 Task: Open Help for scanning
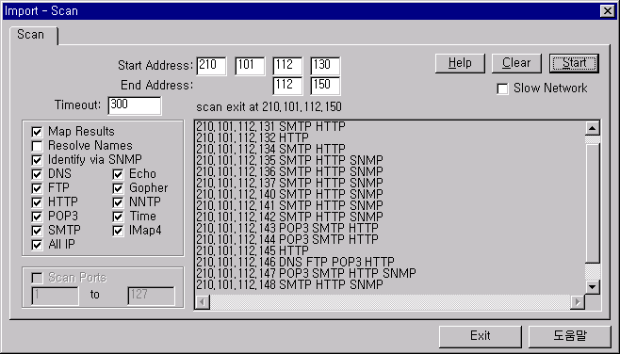(460, 63)
